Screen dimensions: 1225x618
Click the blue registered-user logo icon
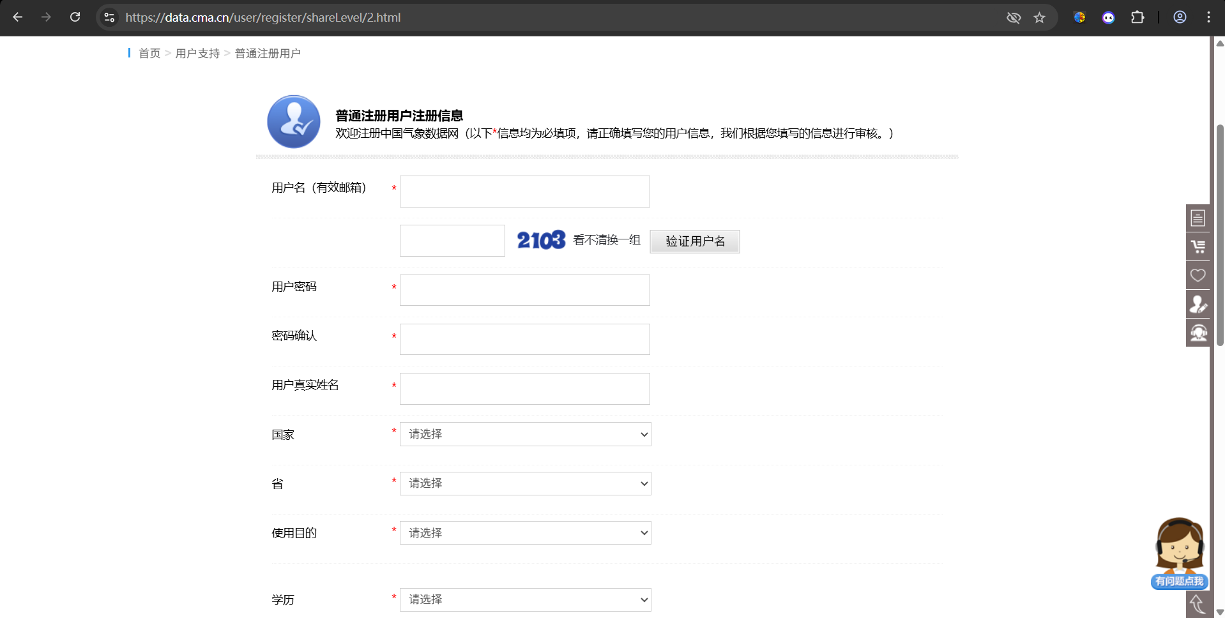click(294, 122)
